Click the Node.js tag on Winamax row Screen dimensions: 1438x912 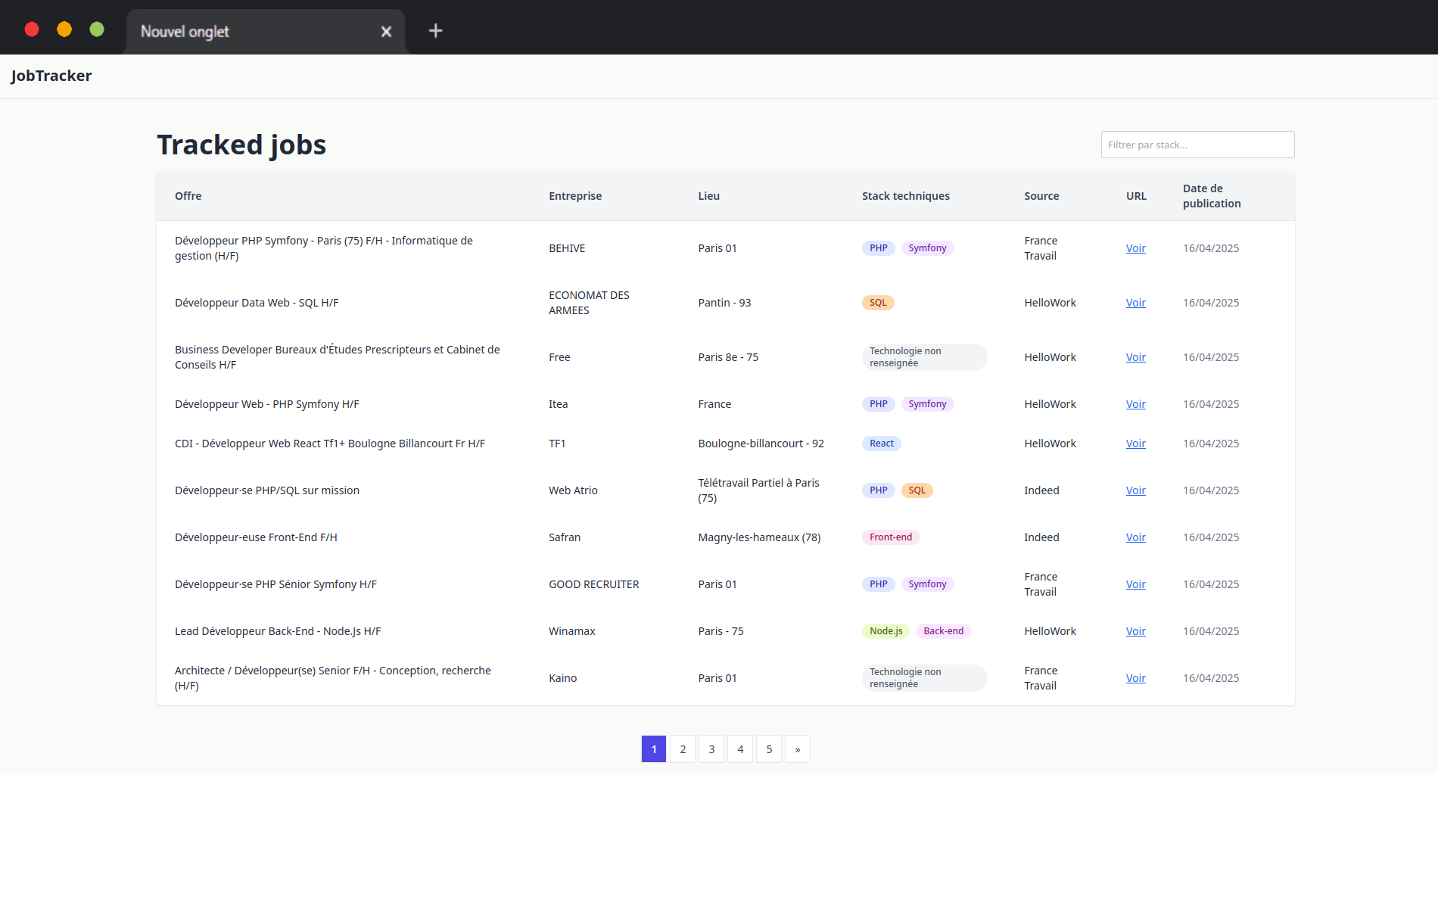(886, 631)
